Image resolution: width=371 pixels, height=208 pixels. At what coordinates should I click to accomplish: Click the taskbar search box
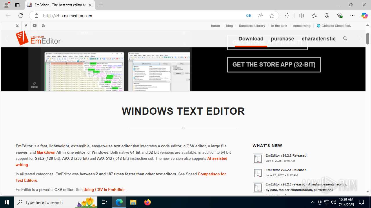pos(56,202)
